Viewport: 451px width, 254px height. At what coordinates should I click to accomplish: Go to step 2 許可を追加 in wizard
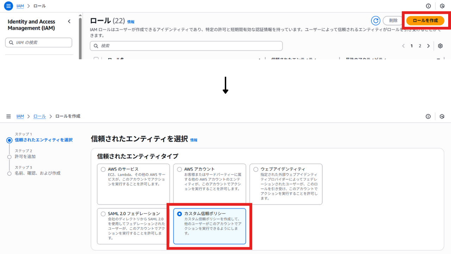click(x=25, y=157)
